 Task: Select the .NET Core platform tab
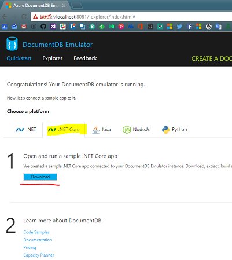64,130
